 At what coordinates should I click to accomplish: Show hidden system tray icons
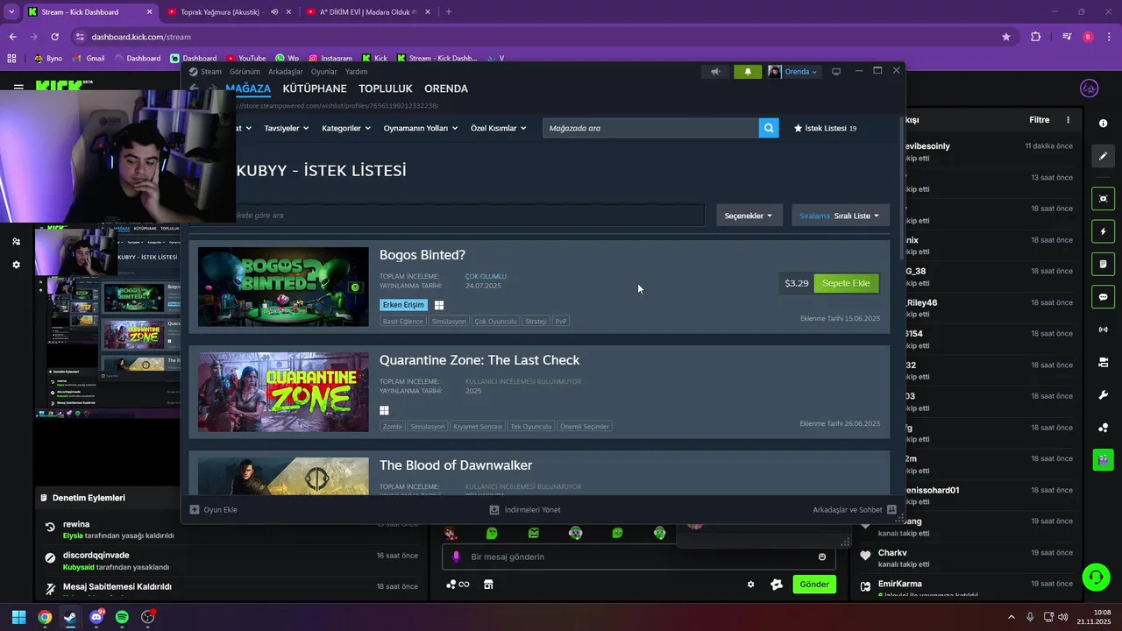[x=1011, y=617]
